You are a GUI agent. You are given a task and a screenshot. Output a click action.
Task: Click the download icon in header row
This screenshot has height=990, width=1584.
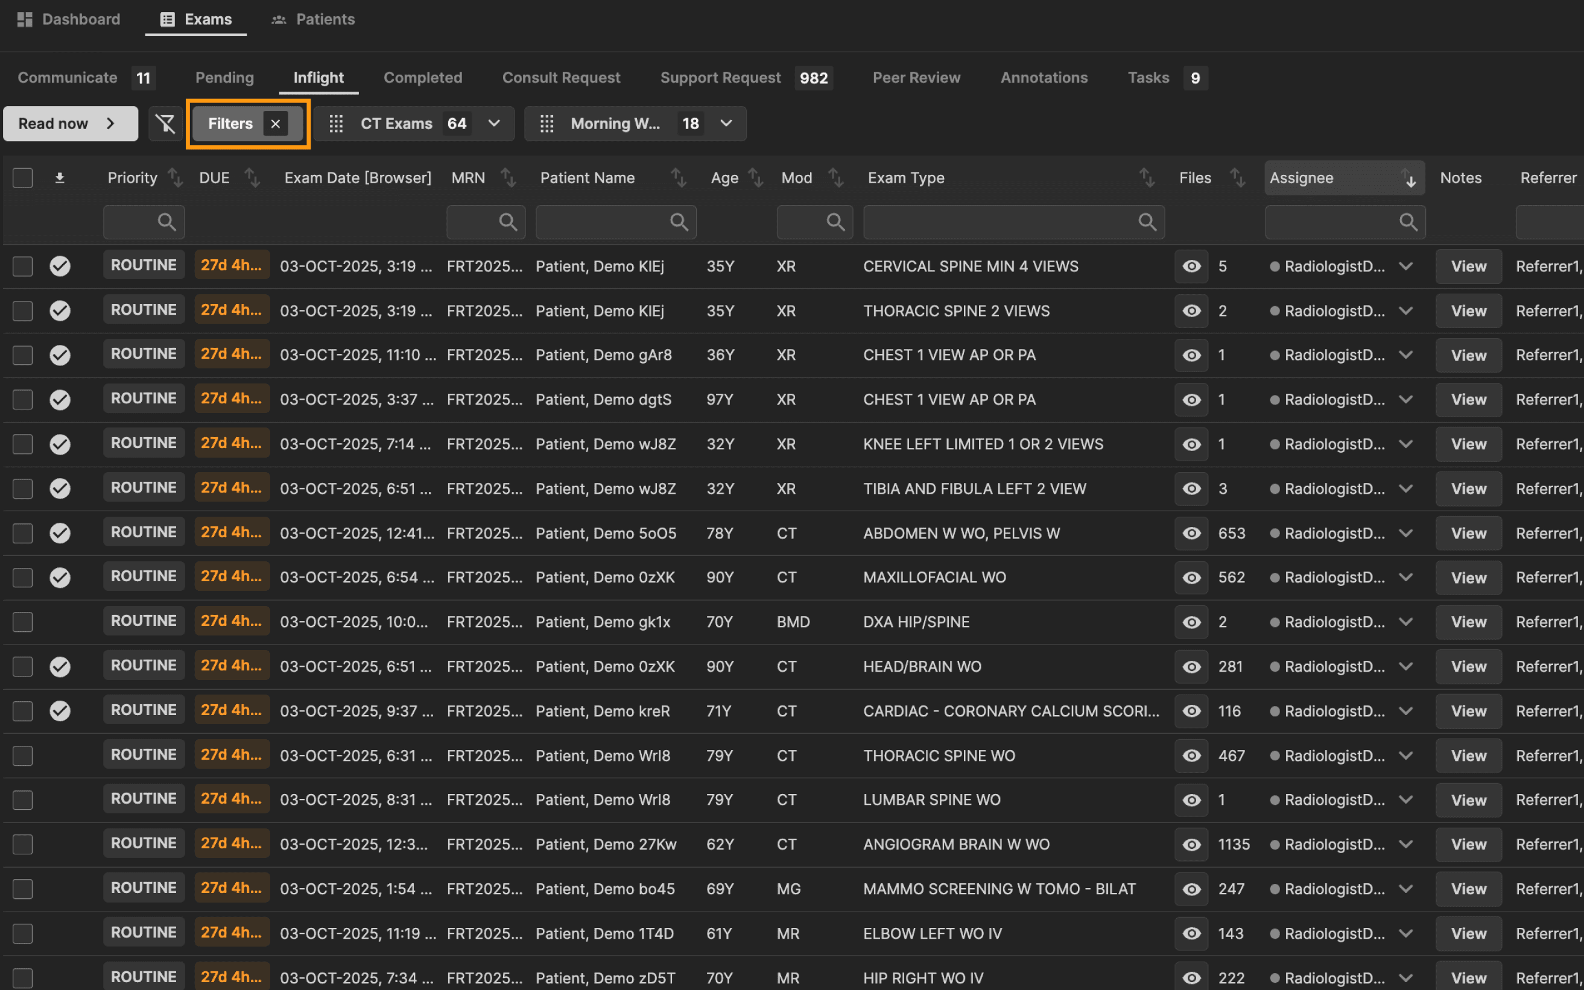tap(60, 178)
